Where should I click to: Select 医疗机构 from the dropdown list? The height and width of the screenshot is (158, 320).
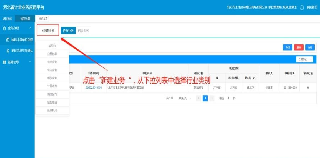pyautogui.click(x=52, y=110)
